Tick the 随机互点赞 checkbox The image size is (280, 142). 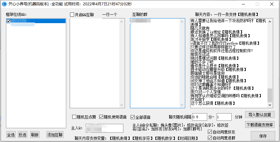[x=74, y=117]
